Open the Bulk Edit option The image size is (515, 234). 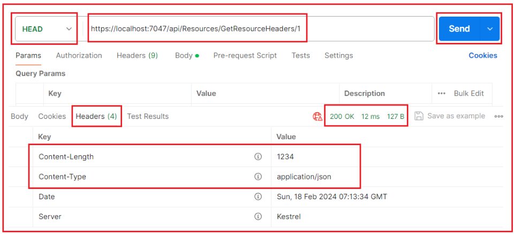point(468,93)
